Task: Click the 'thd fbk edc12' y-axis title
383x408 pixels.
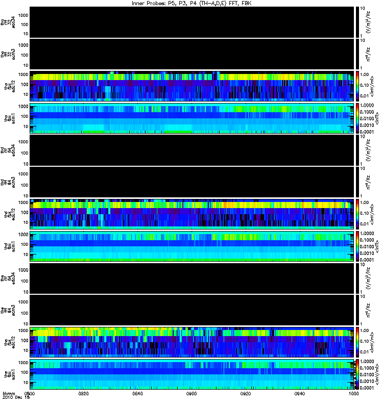Action: pos(10,214)
